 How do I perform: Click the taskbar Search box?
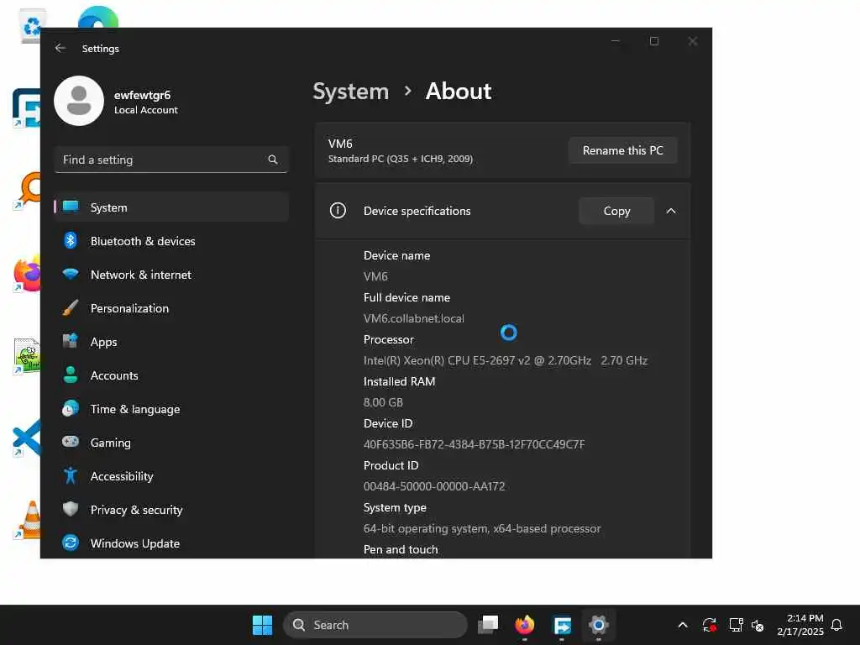pyautogui.click(x=375, y=625)
